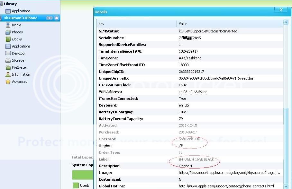This screenshot has height=189, width=292.
Task: Select the Activated date 2011-12-15
Action: click(x=188, y=125)
